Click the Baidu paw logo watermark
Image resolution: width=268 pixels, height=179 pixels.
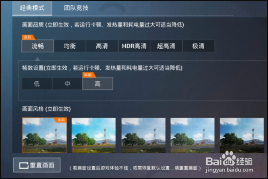[229, 158]
